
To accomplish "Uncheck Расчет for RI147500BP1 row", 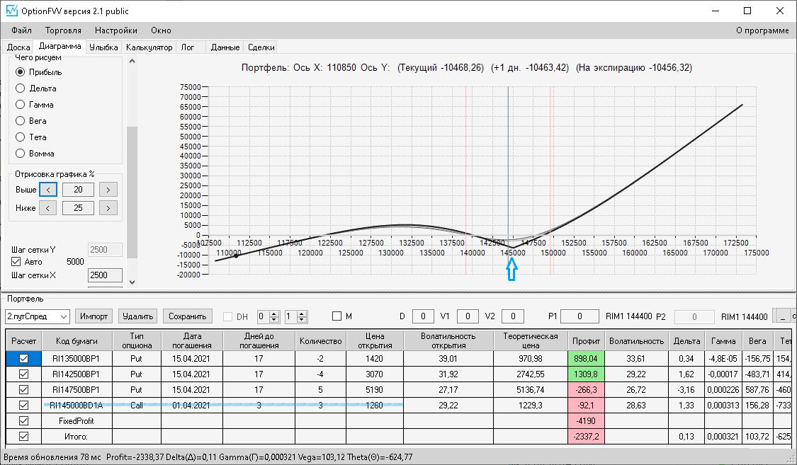I will point(23,390).
